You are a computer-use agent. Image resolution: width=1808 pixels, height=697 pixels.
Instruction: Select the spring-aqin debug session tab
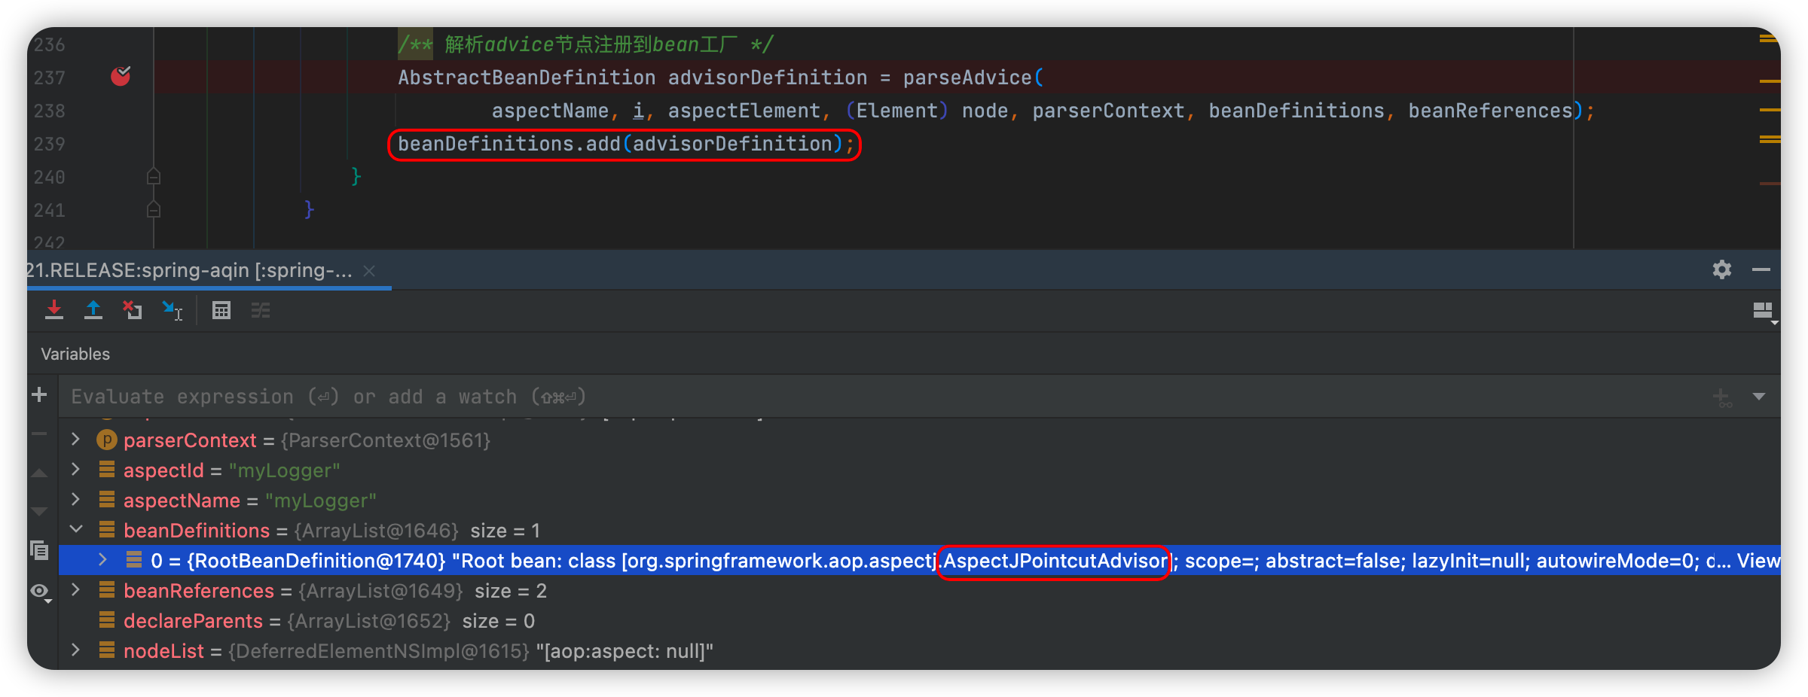coord(189,270)
